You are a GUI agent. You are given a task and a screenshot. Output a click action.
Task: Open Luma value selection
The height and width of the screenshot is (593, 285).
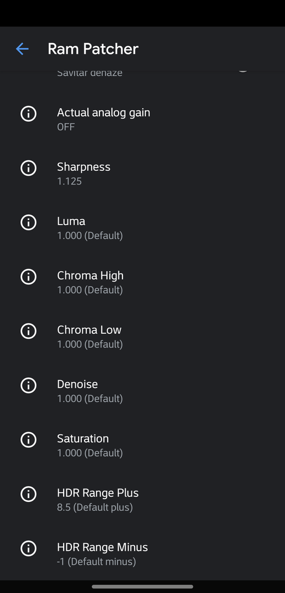pos(143,228)
